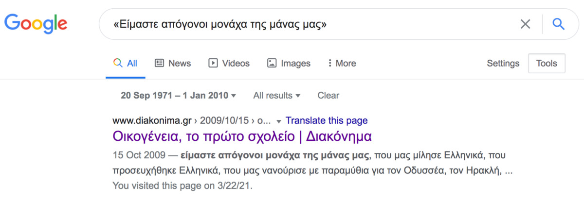The height and width of the screenshot is (202, 584).
Task: Open the Translate this page link
Action: 327,120
